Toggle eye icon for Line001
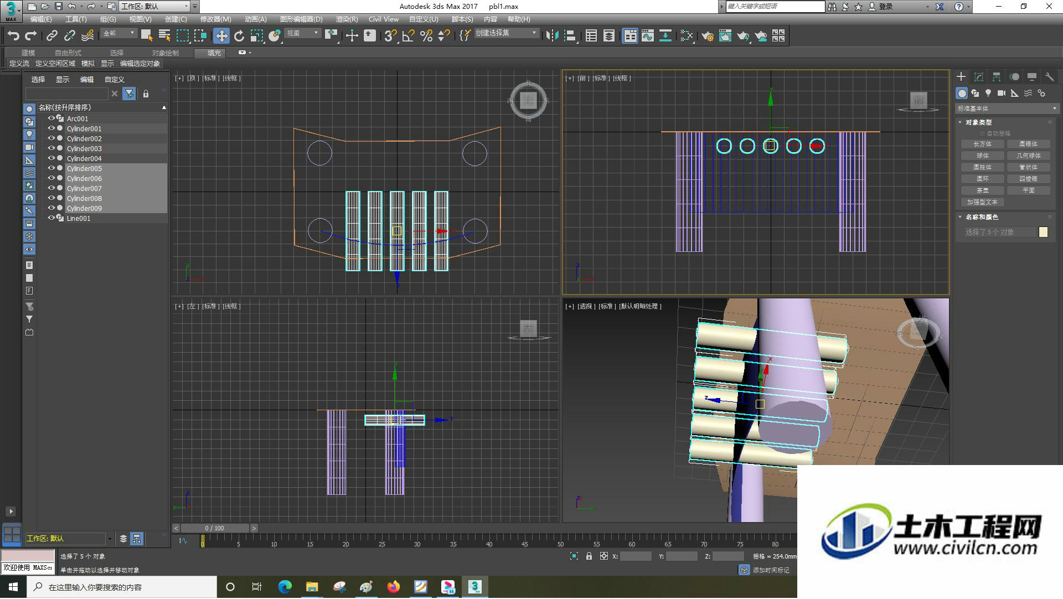 51,218
